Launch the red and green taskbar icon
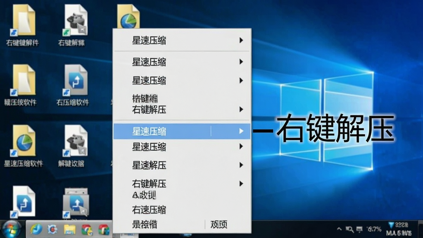This screenshot has width=423, height=238. pyautogui.click(x=104, y=230)
